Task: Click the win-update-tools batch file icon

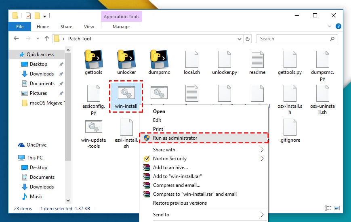Action: pos(93,127)
